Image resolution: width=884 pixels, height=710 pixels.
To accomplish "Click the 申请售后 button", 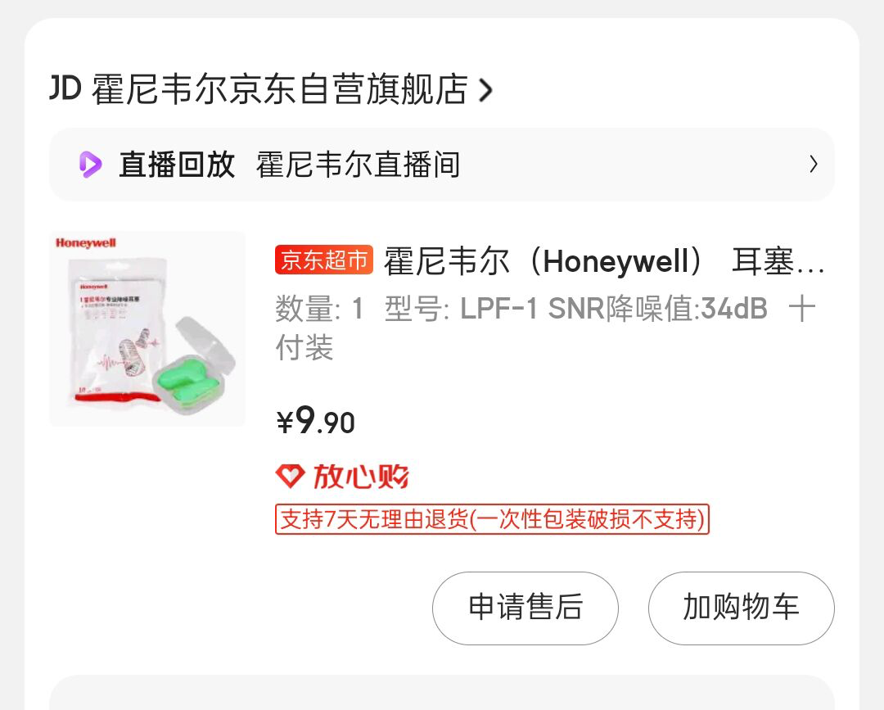I will (525, 608).
